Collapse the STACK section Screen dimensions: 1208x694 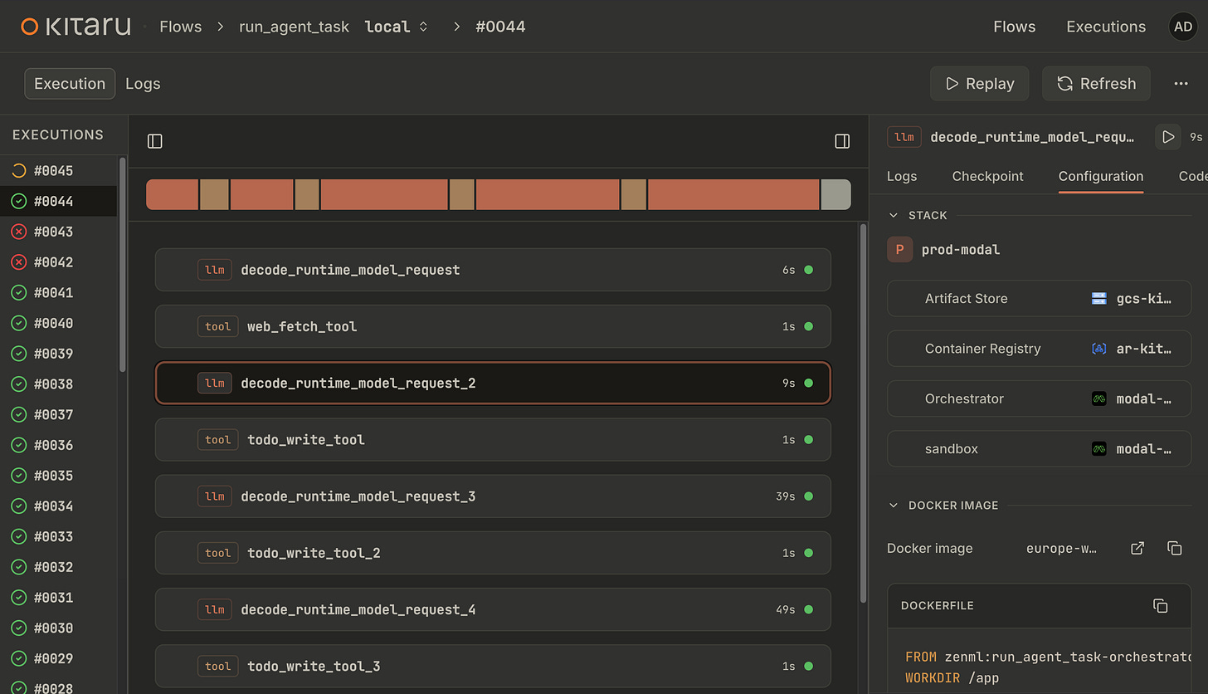pyautogui.click(x=894, y=215)
